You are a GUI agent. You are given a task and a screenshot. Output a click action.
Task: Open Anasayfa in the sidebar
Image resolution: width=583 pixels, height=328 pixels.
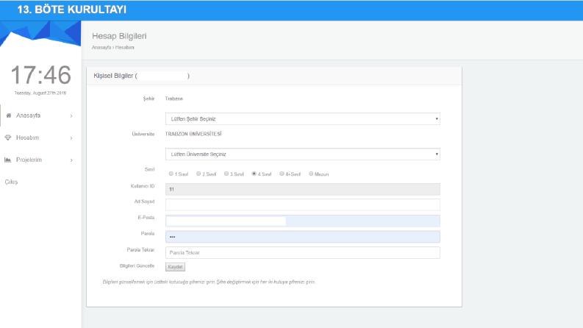tap(28, 115)
